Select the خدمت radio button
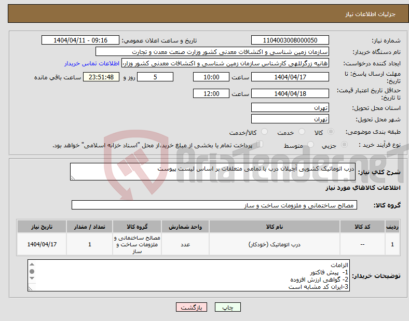 coord(302,132)
